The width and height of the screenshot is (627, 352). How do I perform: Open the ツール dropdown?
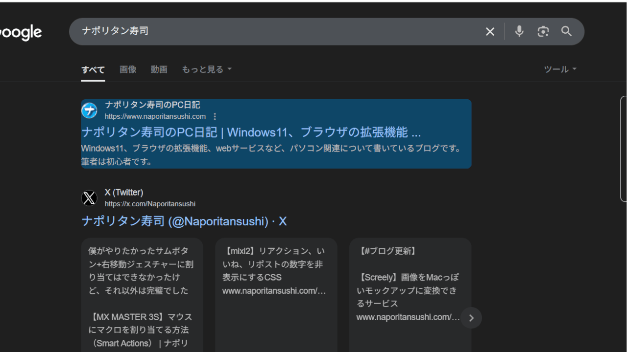click(560, 69)
